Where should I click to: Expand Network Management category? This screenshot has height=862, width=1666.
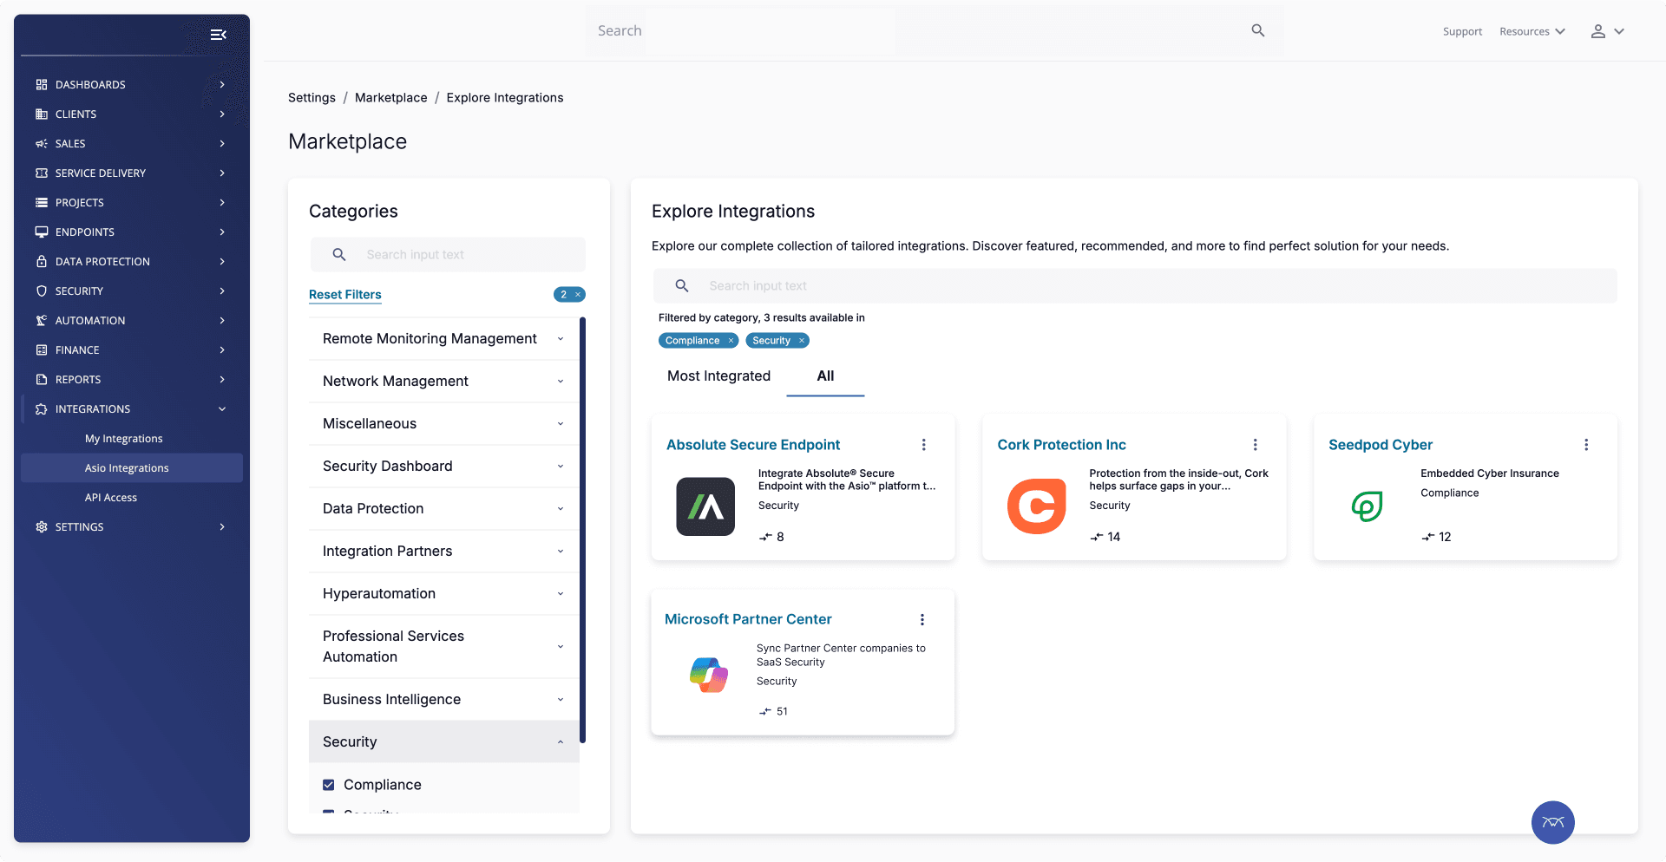click(561, 382)
